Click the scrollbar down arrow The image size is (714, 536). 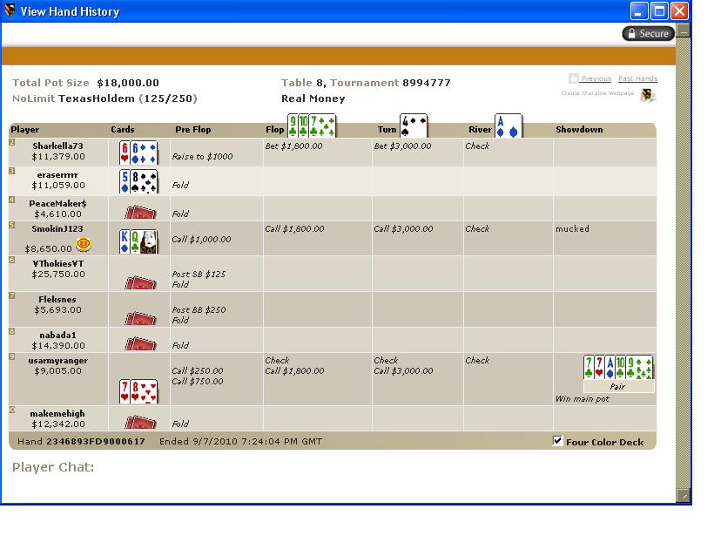[683, 496]
